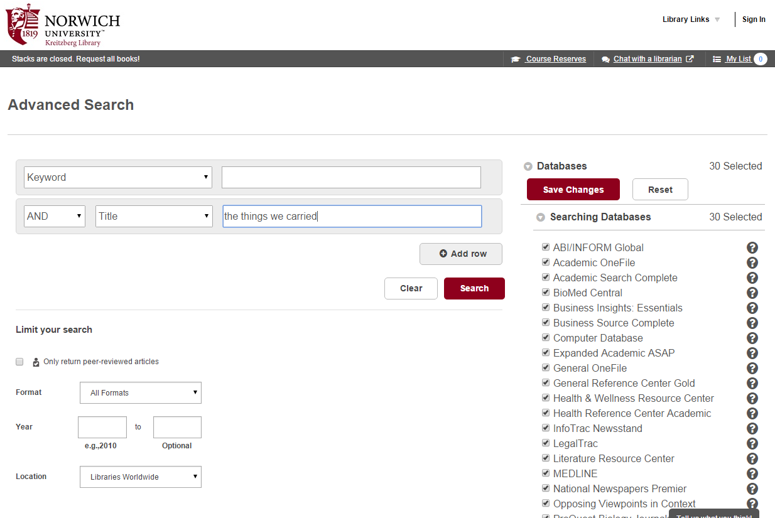Click the Tell us what you think tab
Screen dimensions: 775x518
pyautogui.click(x=713, y=515)
